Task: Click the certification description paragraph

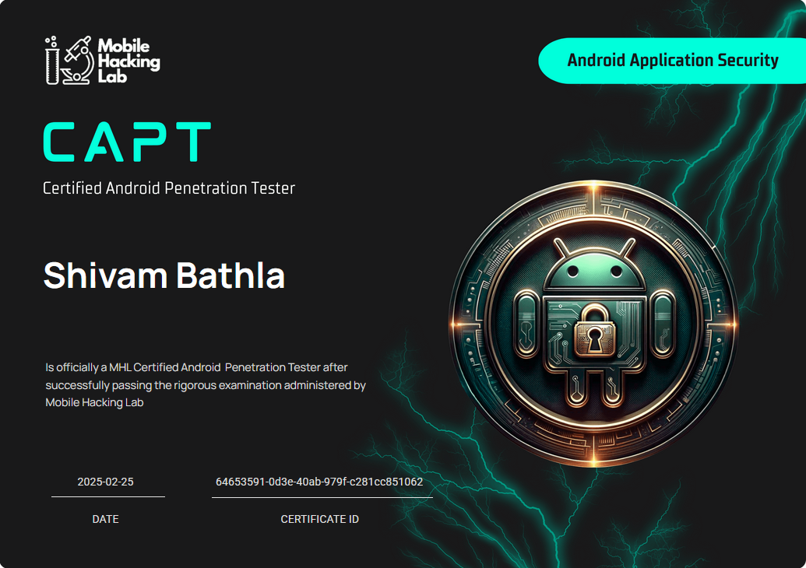Action: pyautogui.click(x=206, y=384)
